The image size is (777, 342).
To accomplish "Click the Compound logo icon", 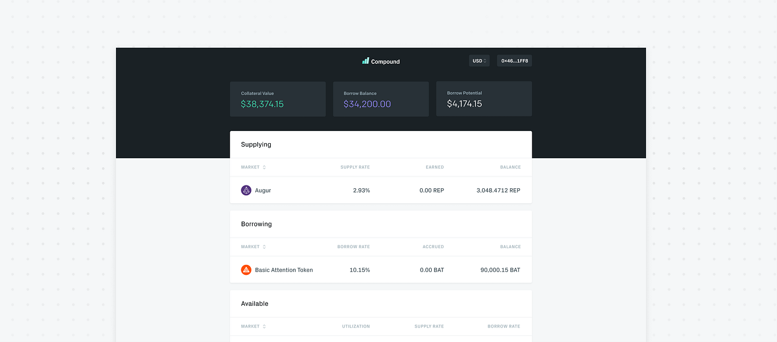I will tap(365, 61).
